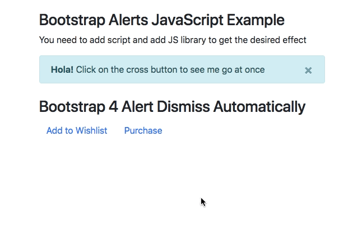Click the word Alerts in the main heading
Image resolution: width=362 pixels, height=235 pixels.
pos(128,20)
